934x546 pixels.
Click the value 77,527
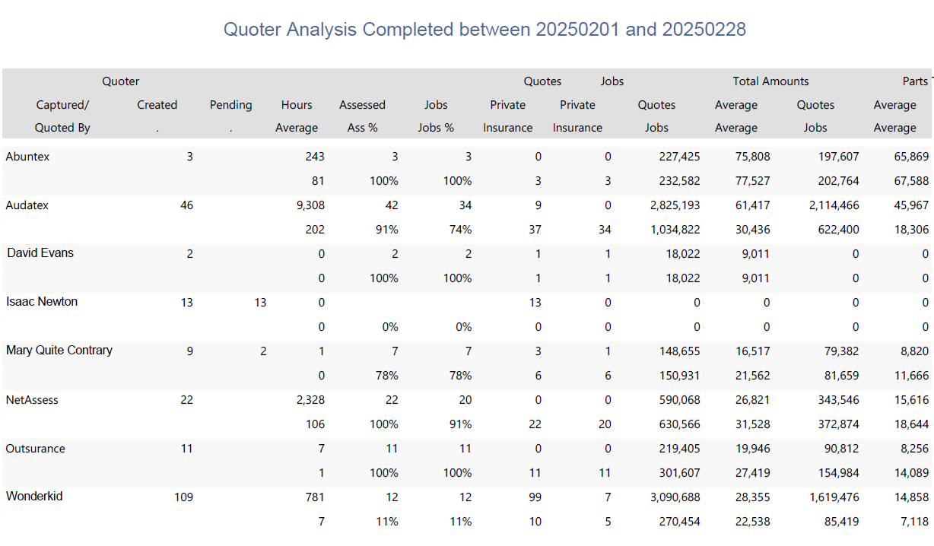(753, 181)
